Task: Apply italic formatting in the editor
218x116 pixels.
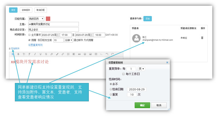Action: (35, 54)
